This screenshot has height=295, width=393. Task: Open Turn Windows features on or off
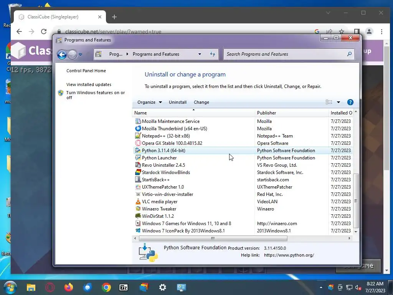(96, 95)
